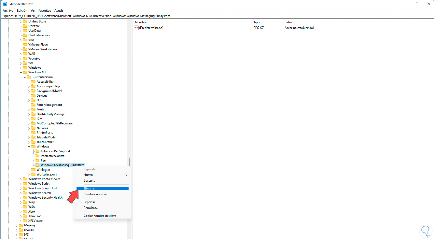Select the Accessibility folder icon
Viewport: 434px width, 239px height.
pyautogui.click(x=33, y=82)
